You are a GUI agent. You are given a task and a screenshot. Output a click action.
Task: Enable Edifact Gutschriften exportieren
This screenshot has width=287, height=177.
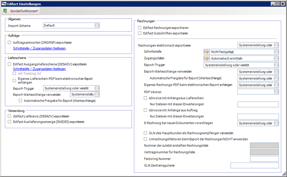click(140, 33)
